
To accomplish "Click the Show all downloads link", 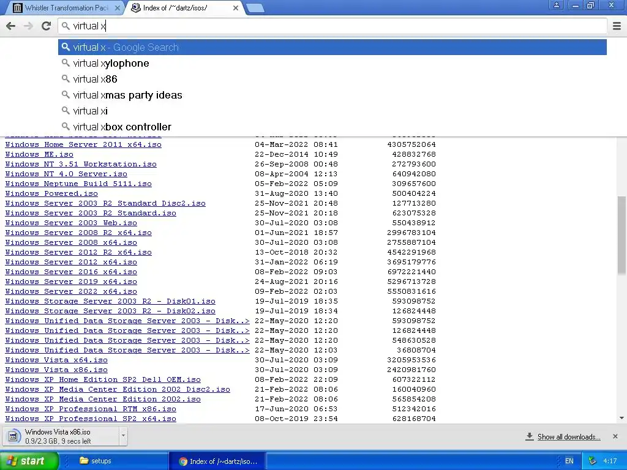I will pos(569,437).
